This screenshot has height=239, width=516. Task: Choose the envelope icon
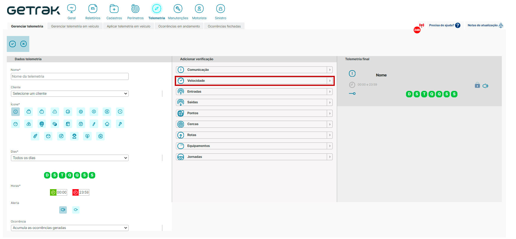pyautogui.click(x=48, y=136)
